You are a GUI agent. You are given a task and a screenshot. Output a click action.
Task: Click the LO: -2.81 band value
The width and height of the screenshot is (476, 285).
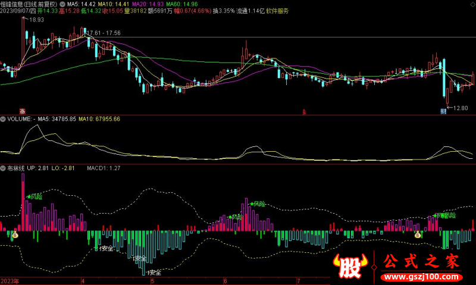(x=63, y=168)
